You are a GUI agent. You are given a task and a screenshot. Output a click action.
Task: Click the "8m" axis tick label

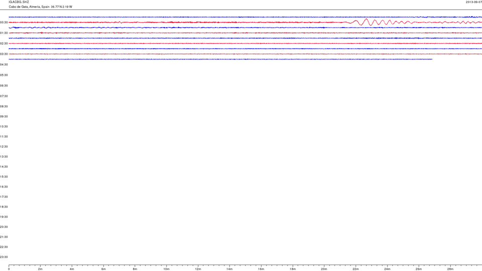(x=135, y=269)
